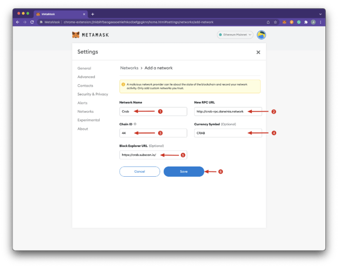The image size is (338, 267).
Task: Click the browser forward arrow
Action: coord(25,22)
